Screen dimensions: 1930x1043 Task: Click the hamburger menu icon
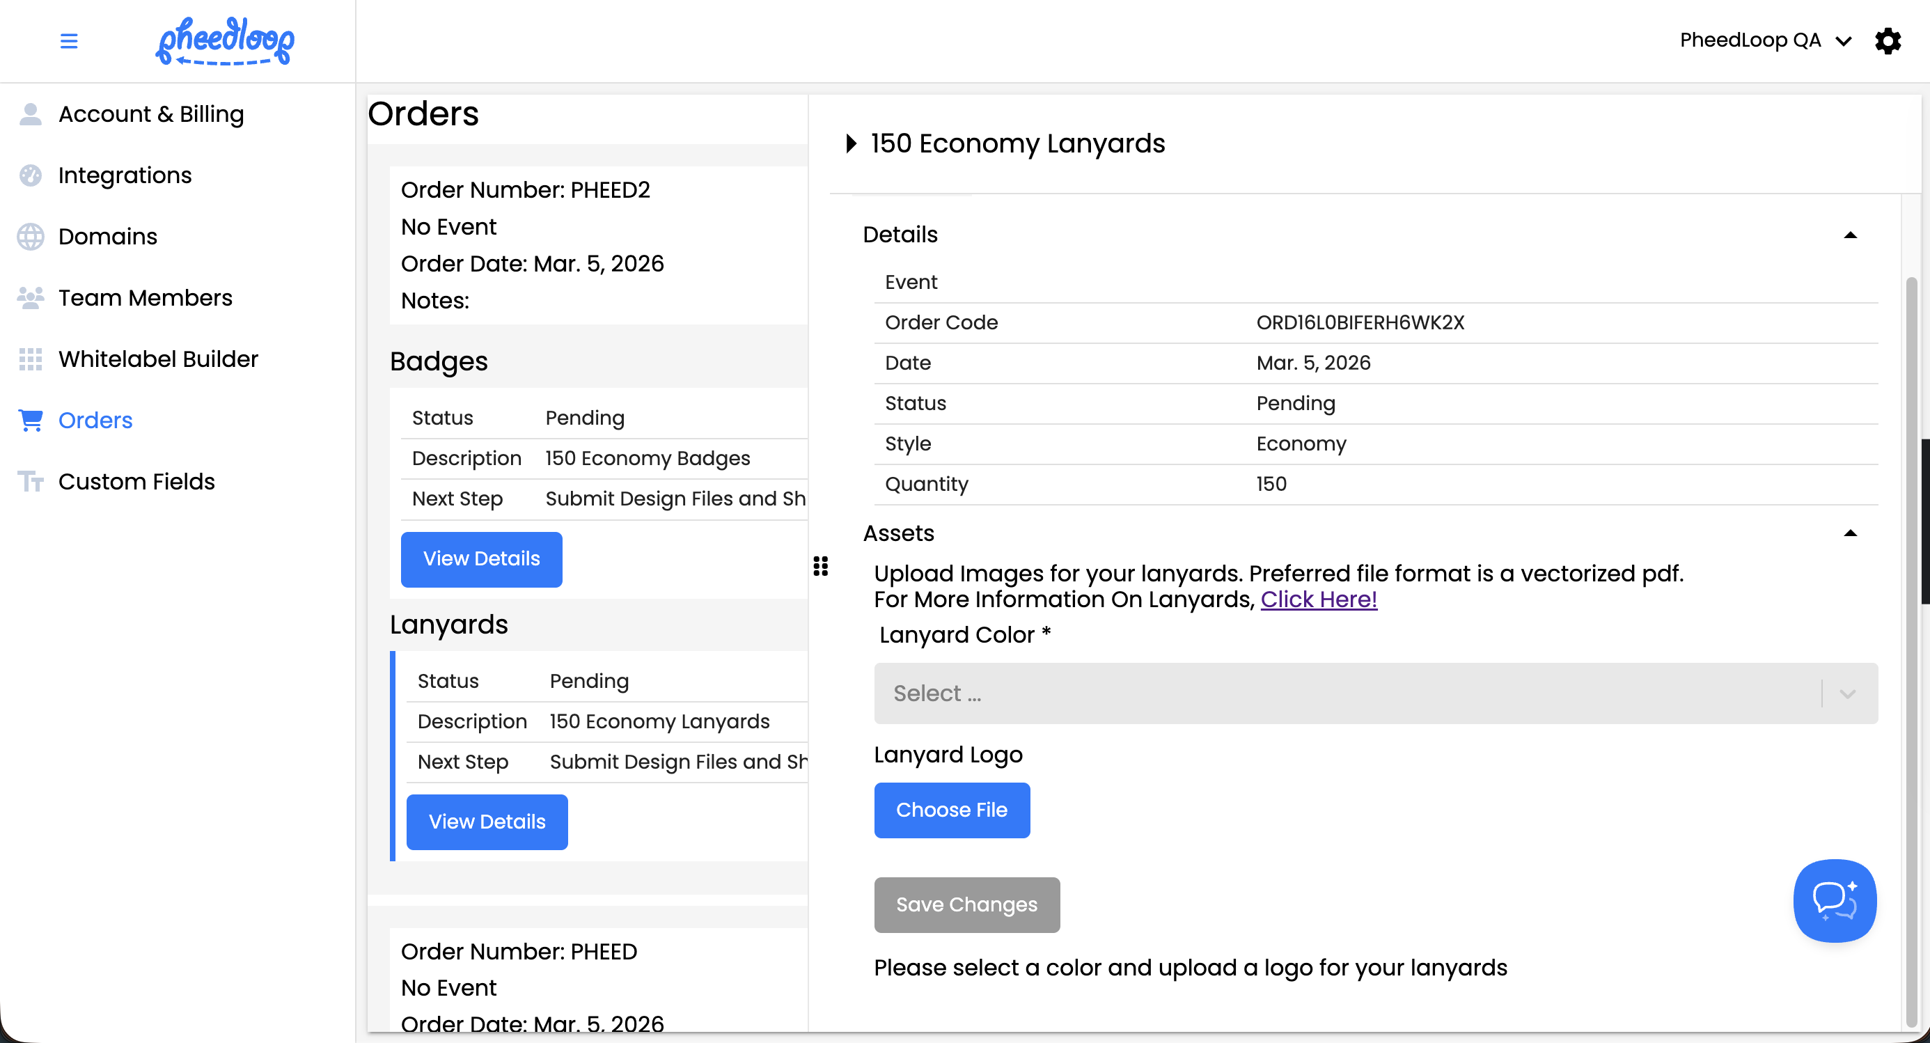click(x=69, y=40)
